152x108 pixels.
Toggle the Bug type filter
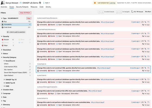(16, 21)
